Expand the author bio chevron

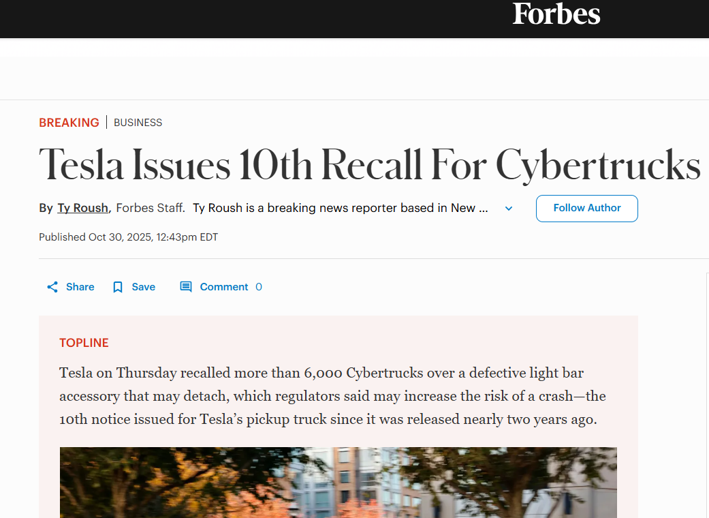pyautogui.click(x=509, y=209)
